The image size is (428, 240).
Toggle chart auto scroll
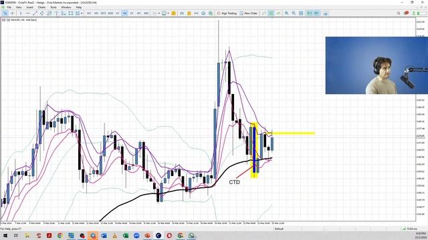click(309, 13)
